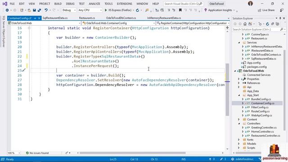Toggle the pin on the ContainerConfig.cs tab
This screenshot has height=162, width=288.
pos(35,18)
